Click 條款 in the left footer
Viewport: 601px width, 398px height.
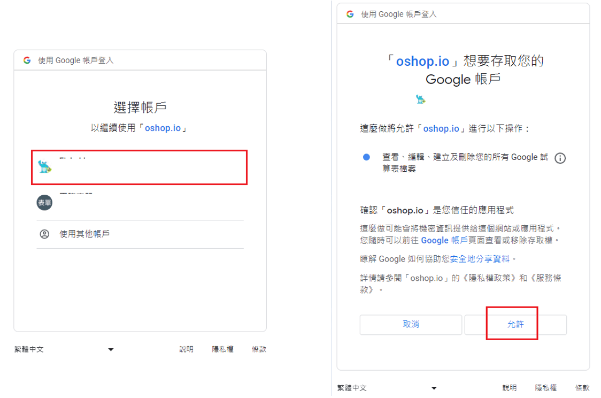(259, 349)
